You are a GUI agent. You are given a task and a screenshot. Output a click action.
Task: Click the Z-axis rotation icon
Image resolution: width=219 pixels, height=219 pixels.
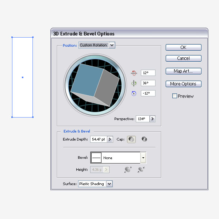pos(134,93)
